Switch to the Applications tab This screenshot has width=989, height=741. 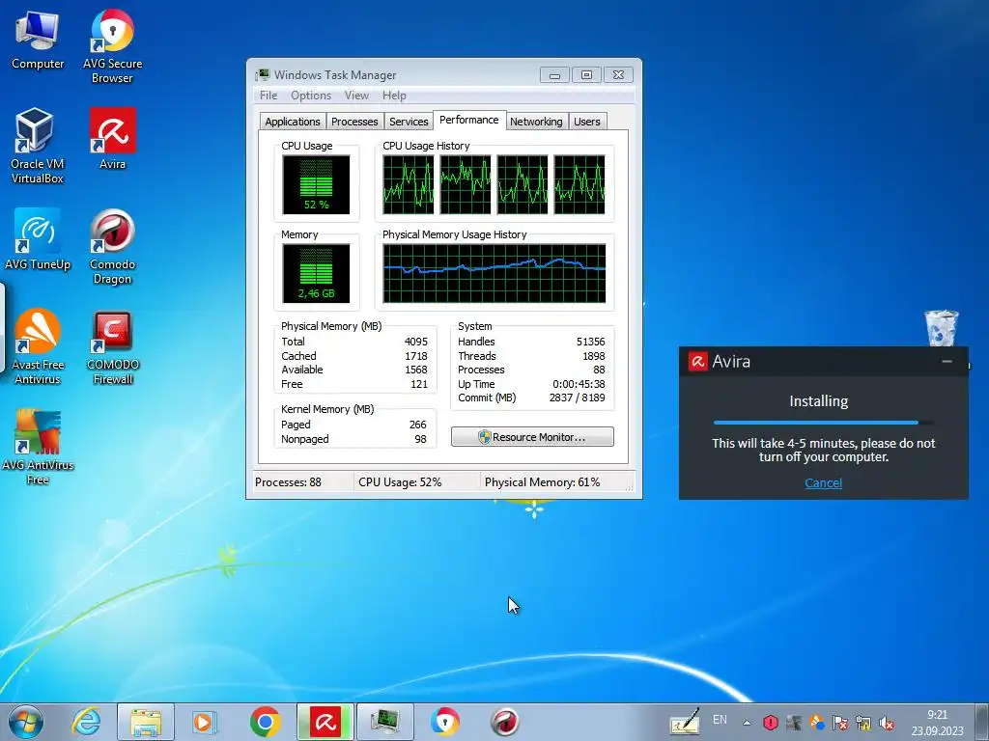(x=292, y=122)
